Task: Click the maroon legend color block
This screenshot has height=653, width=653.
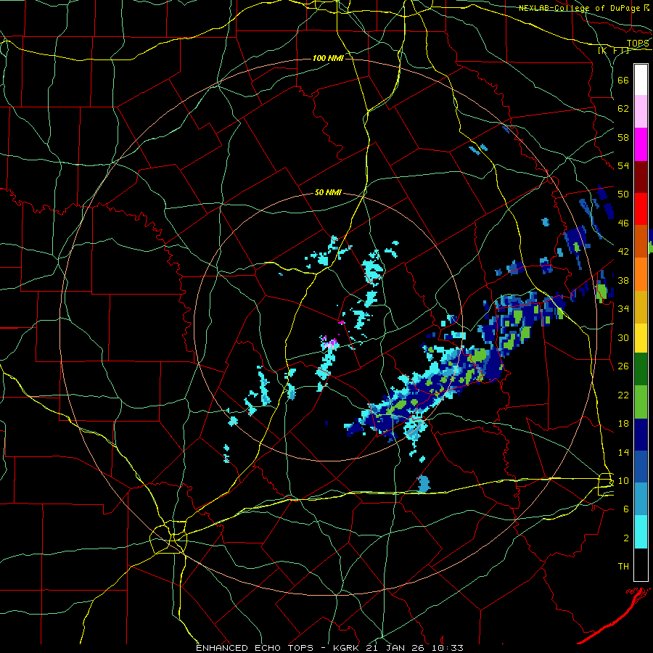Action: 641,177
